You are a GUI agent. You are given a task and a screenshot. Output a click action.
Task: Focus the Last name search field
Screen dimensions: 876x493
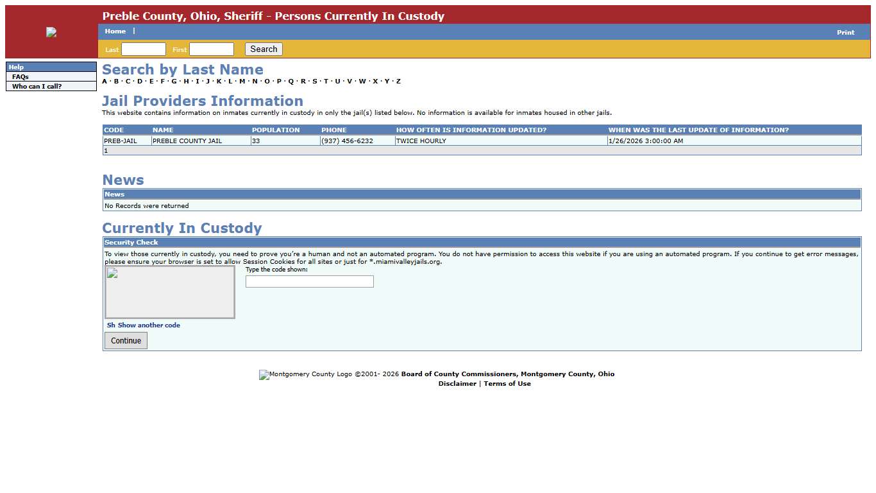pos(144,49)
